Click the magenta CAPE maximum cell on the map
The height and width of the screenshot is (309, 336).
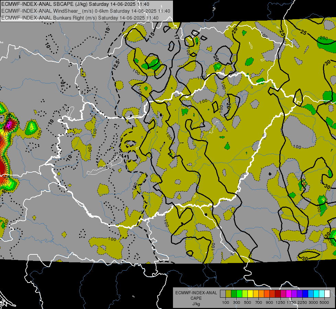9,124
